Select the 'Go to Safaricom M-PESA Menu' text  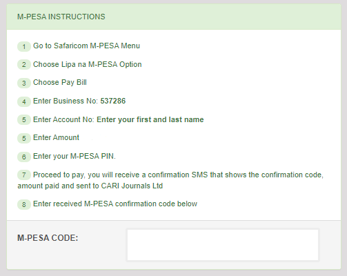click(86, 46)
